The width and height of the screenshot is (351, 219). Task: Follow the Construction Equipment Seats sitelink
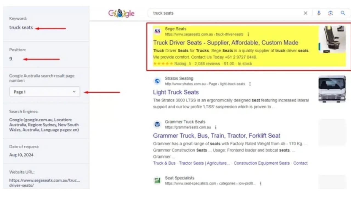pos(261,163)
